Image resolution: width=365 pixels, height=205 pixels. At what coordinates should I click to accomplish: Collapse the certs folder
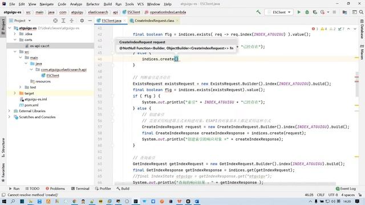pos(15,40)
